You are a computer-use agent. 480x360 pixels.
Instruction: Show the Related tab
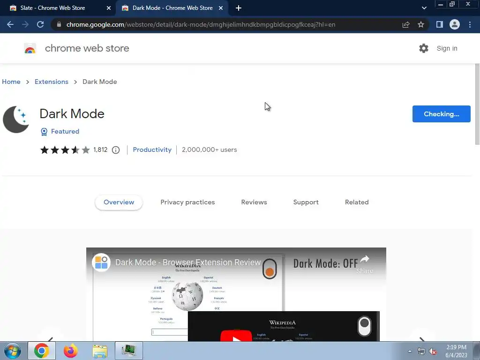[357, 202]
